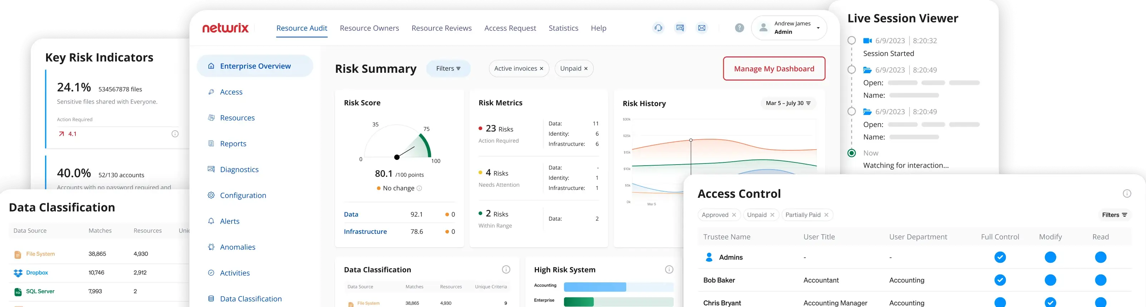
Task: Open File System link in Data Classification panel
Action: pyautogui.click(x=40, y=254)
